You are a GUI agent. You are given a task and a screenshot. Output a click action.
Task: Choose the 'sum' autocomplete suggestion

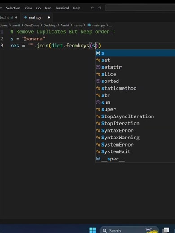pyautogui.click(x=135, y=103)
